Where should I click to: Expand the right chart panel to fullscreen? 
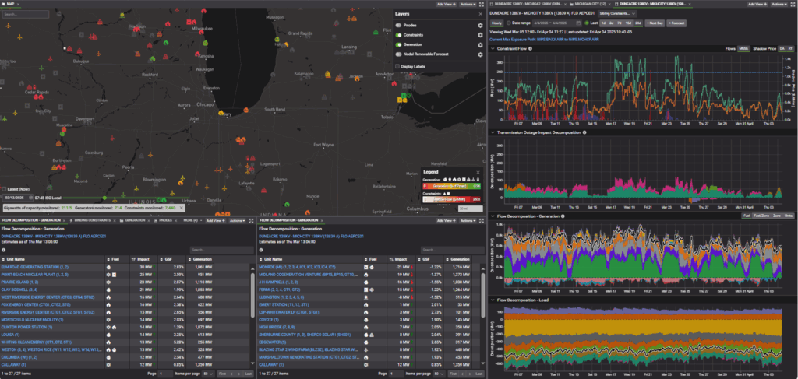[x=793, y=4]
